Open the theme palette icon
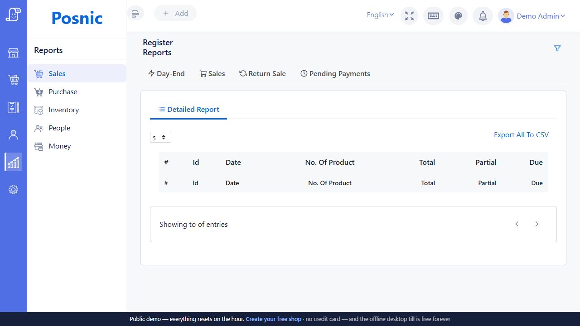The width and height of the screenshot is (580, 326). coord(458,16)
